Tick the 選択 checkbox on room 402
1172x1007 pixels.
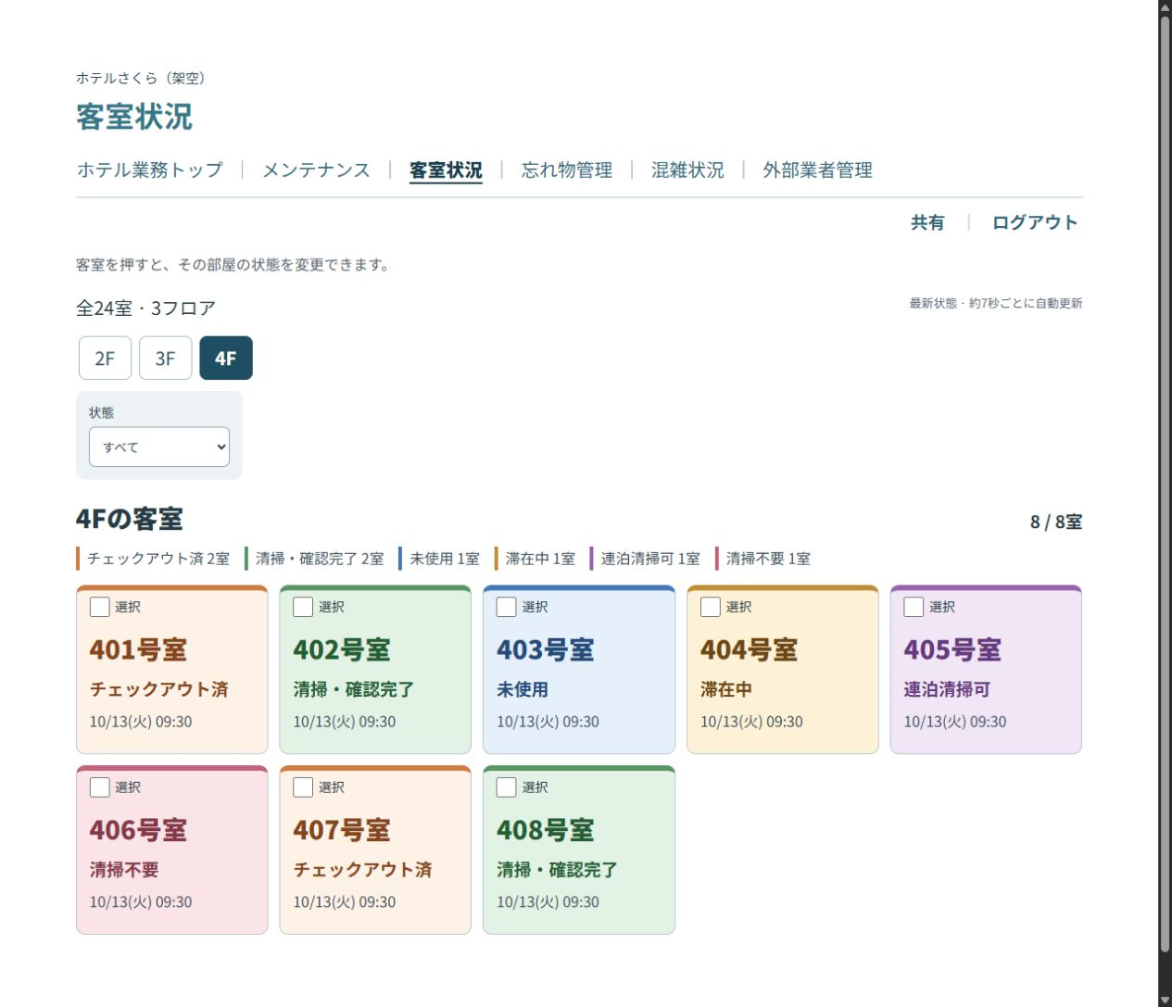click(303, 607)
